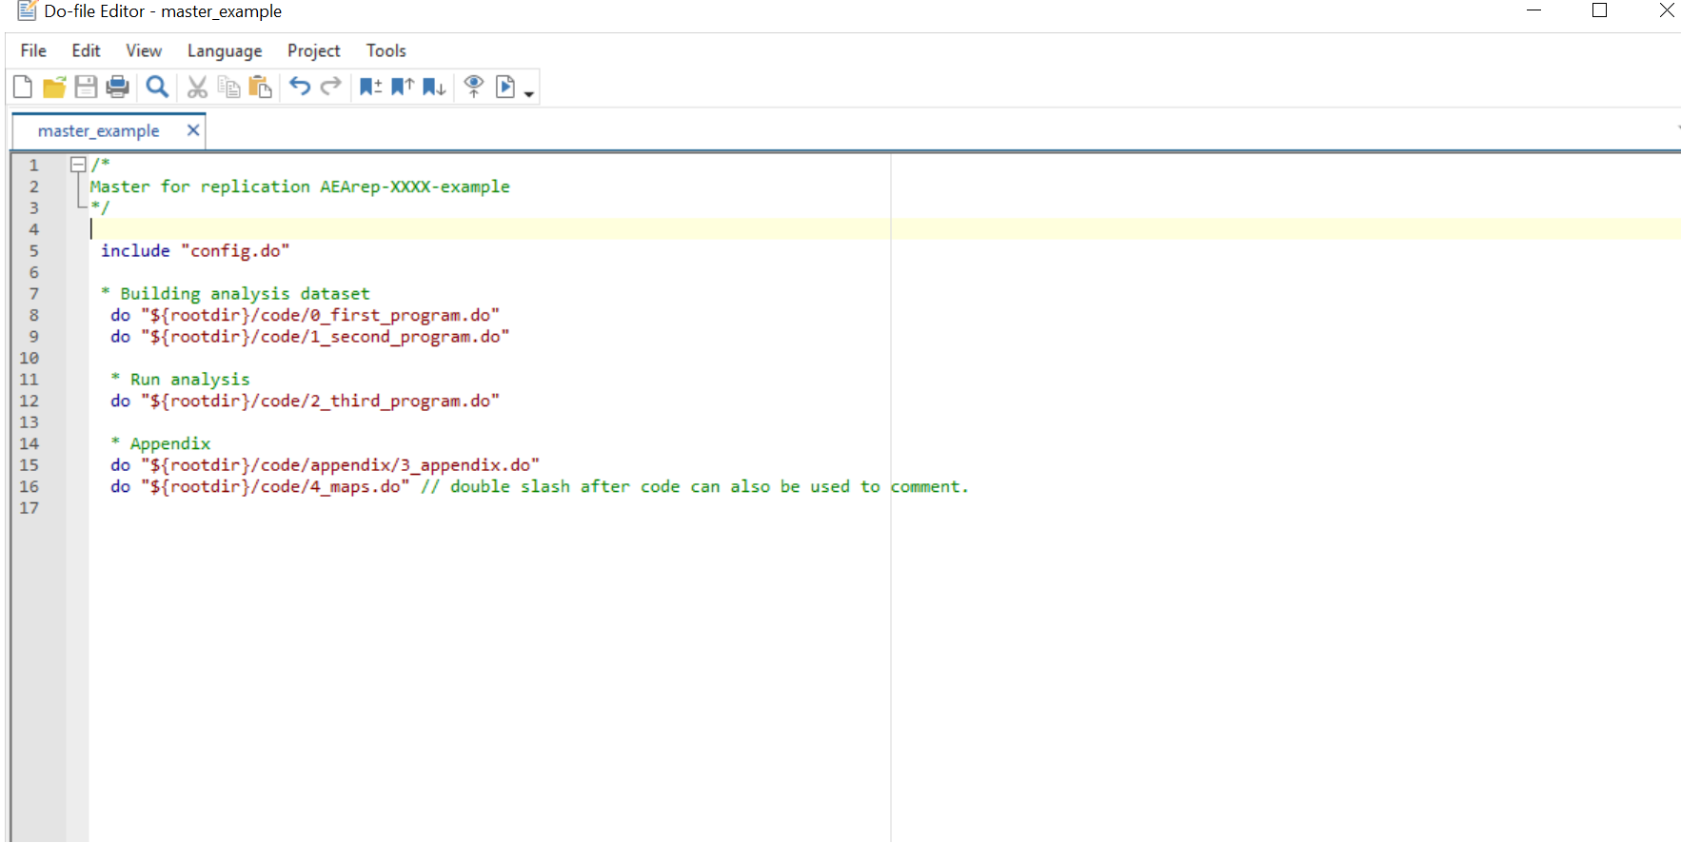Open the Project menu
This screenshot has width=1681, height=843.
(x=314, y=50)
